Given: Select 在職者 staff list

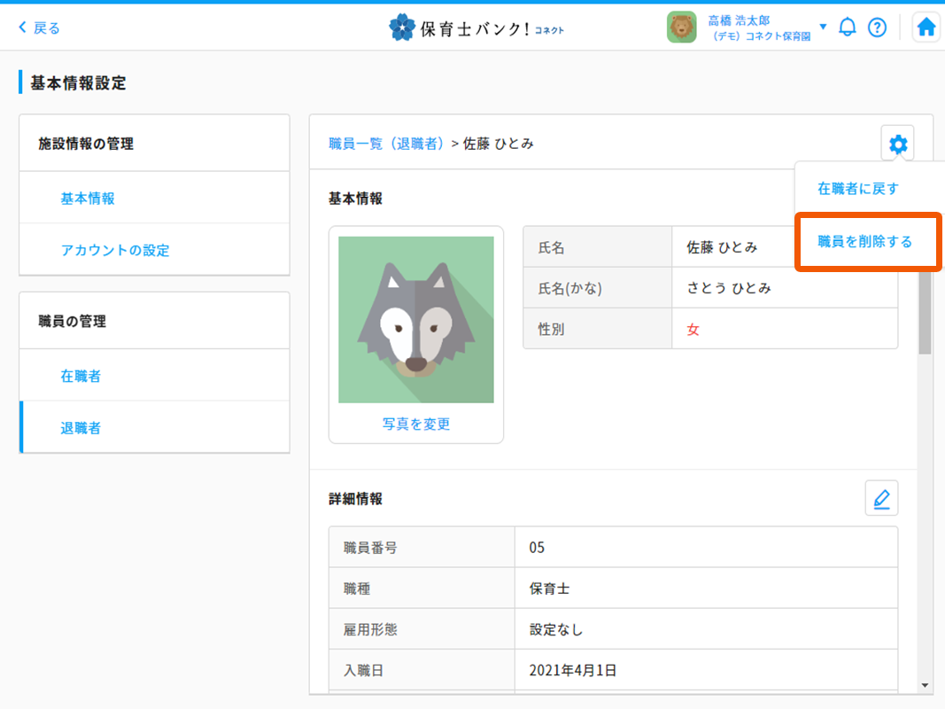Looking at the screenshot, I should [81, 376].
